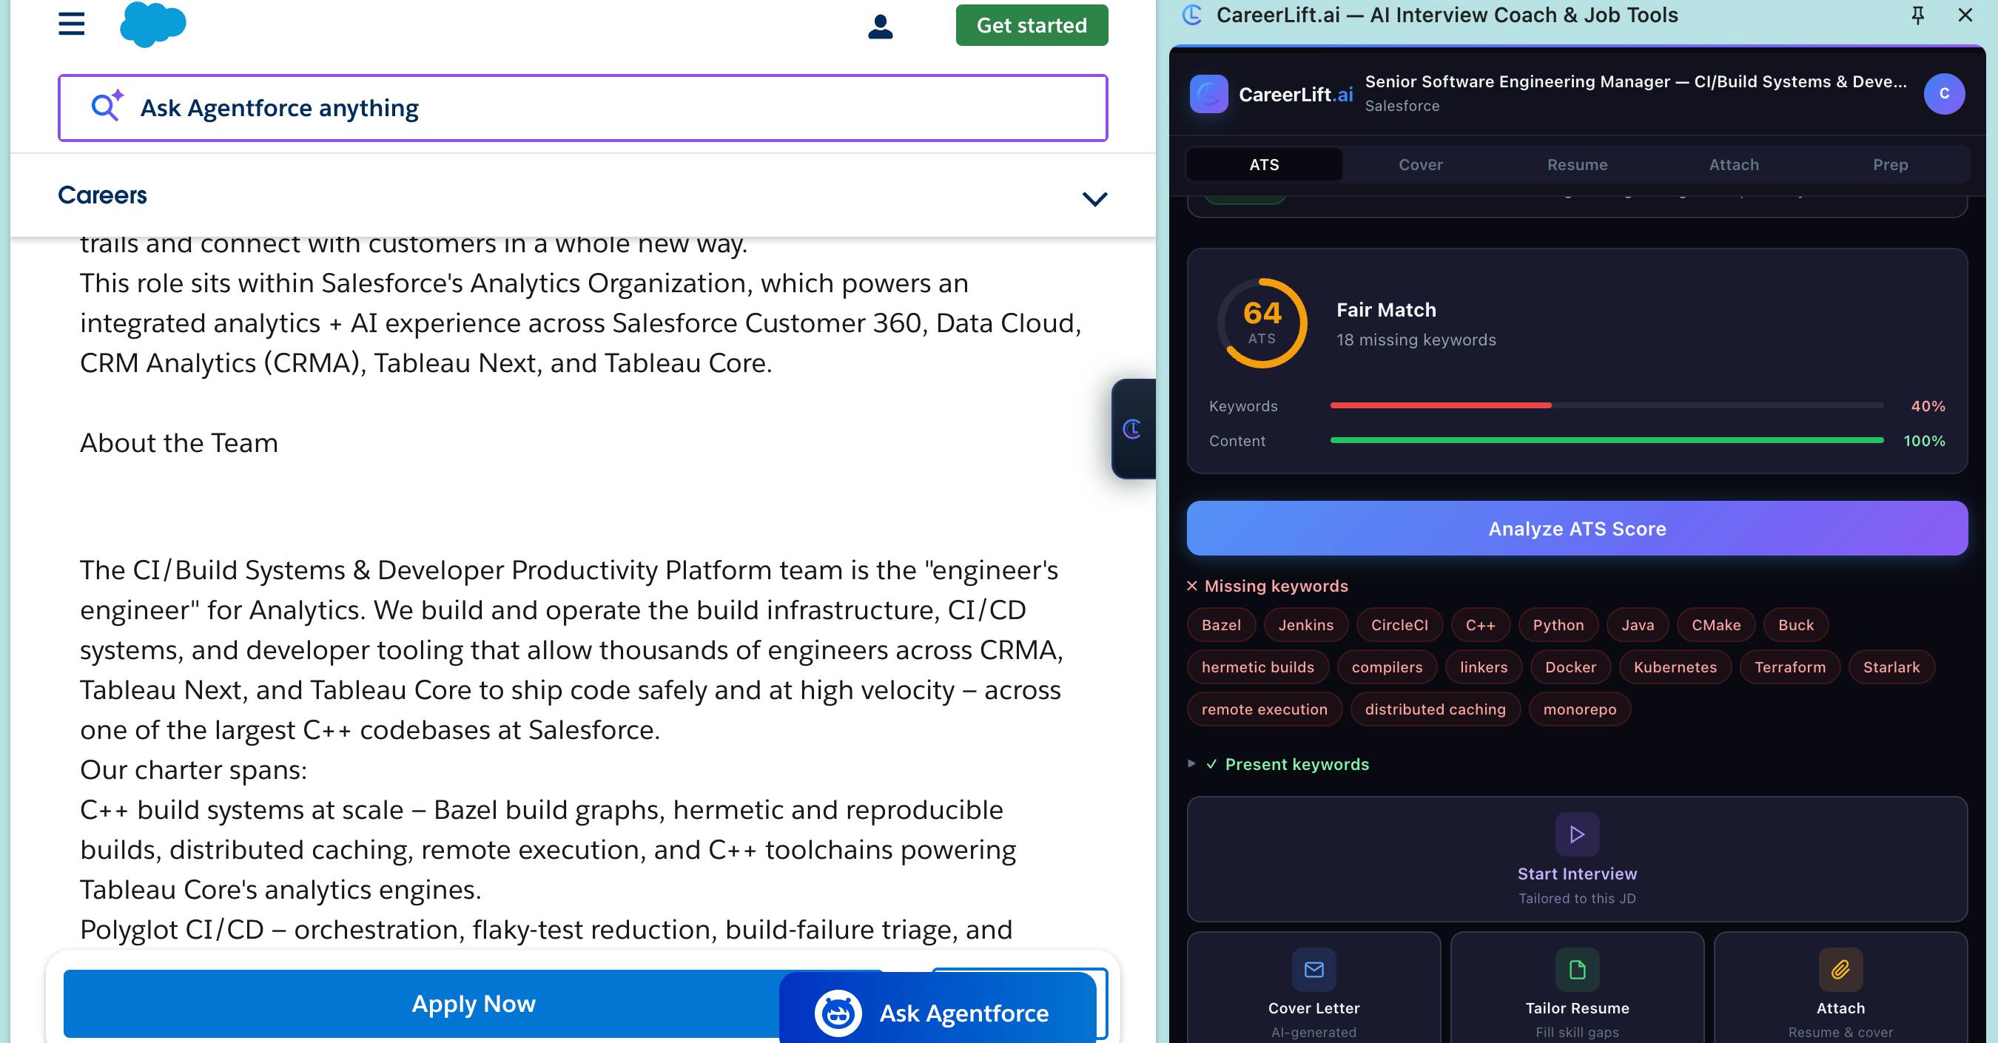Click the Keywords 40% progress bar

(x=1607, y=405)
